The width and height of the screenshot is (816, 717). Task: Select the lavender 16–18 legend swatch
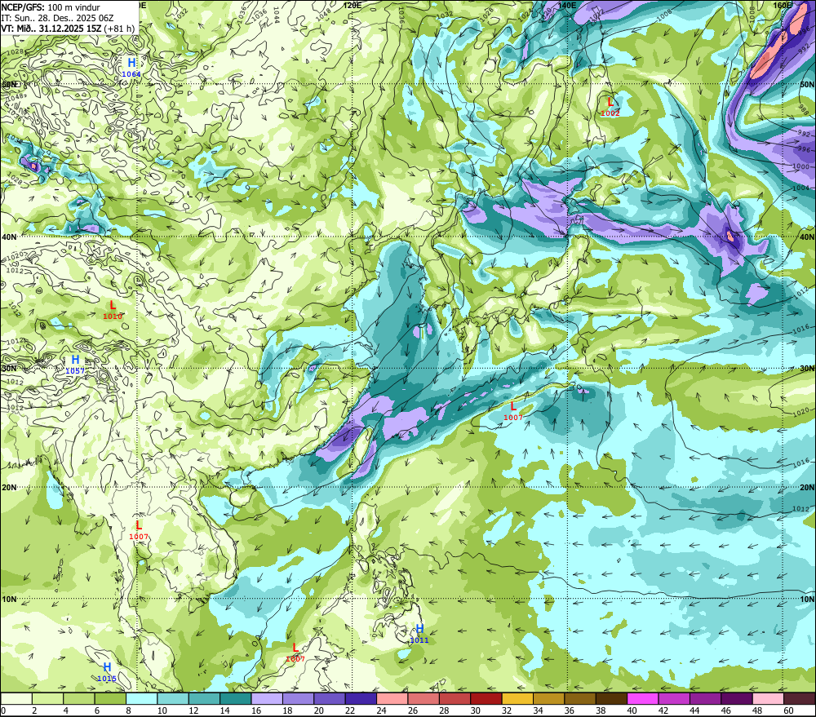pyautogui.click(x=267, y=698)
